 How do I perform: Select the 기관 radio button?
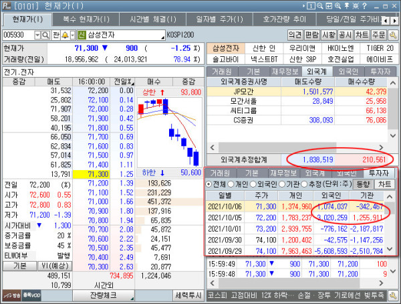click(x=282, y=184)
